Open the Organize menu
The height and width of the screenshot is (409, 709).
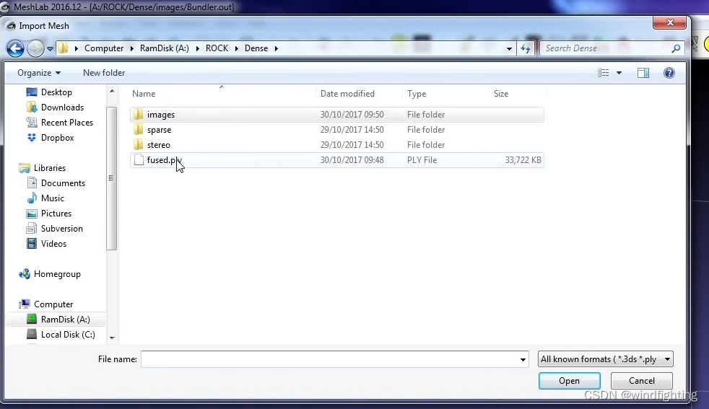tap(39, 73)
